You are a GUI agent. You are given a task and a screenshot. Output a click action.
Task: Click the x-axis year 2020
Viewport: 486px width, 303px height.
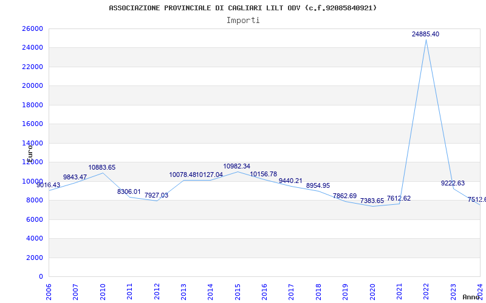[372, 291]
